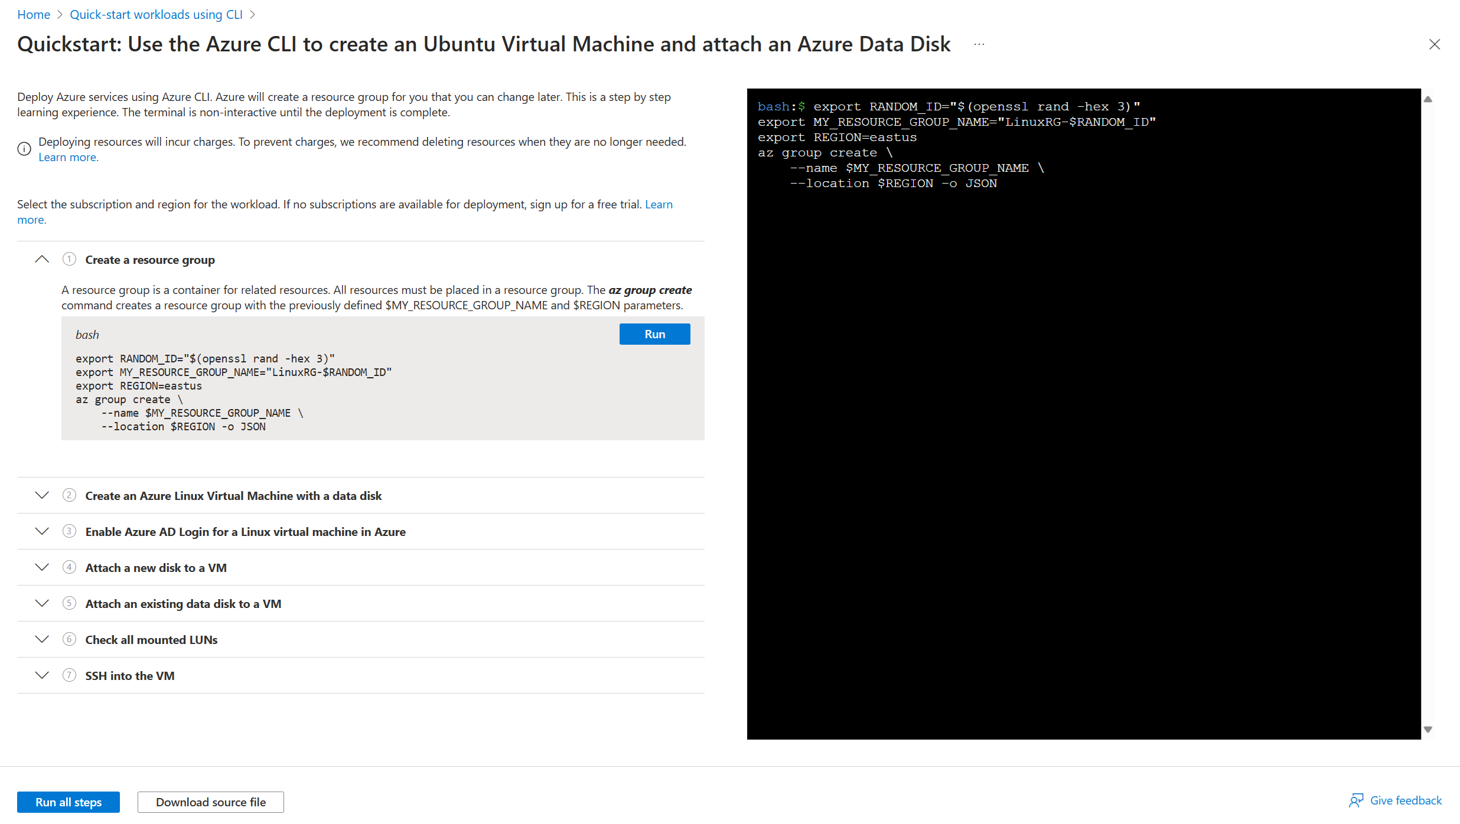Click the step 7 number circle

click(x=69, y=675)
